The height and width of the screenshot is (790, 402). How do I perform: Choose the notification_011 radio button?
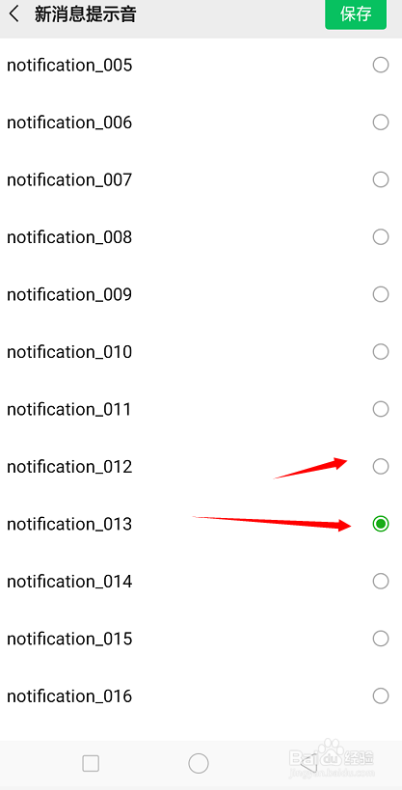(381, 409)
